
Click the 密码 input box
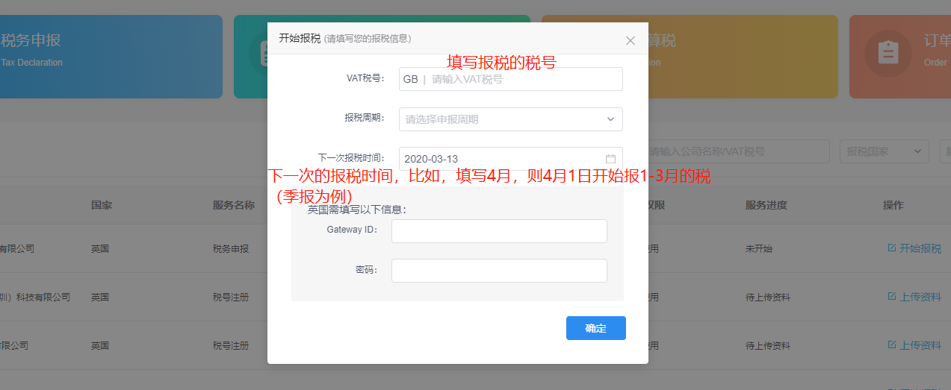tap(499, 271)
